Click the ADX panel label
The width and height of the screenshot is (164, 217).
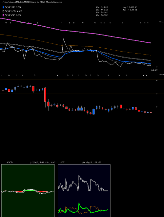(x=63, y=162)
